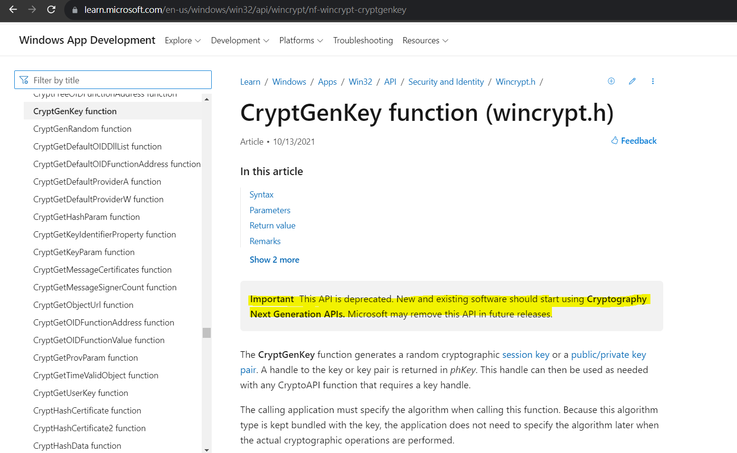This screenshot has width=737, height=453.
Task: Open the Development dropdown menu
Action: pos(240,40)
